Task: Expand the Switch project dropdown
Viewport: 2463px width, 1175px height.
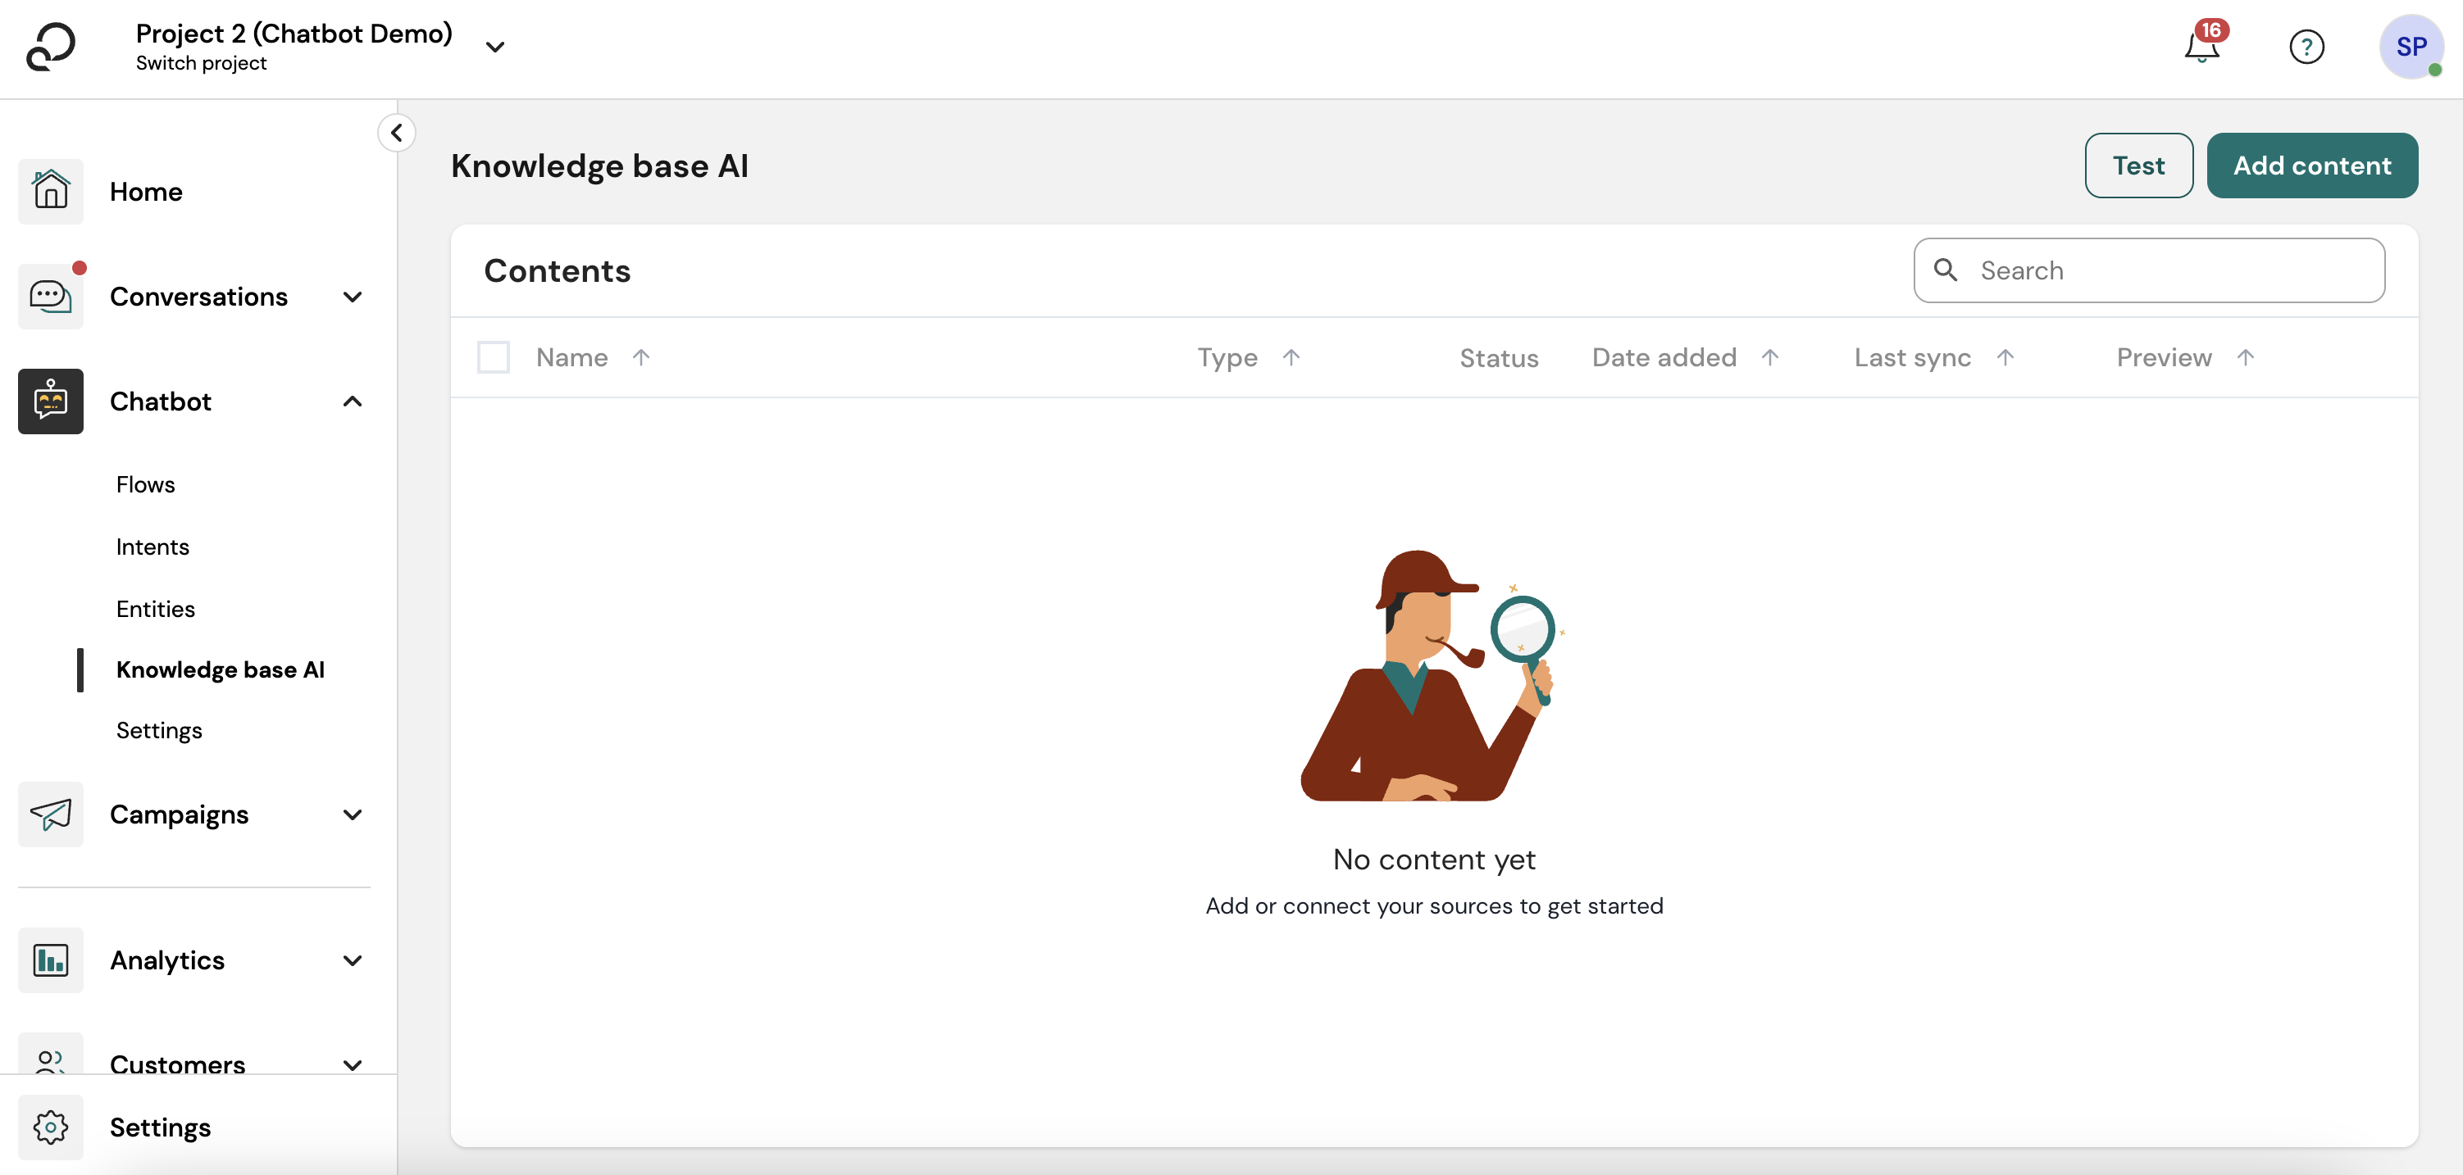Action: coord(494,46)
